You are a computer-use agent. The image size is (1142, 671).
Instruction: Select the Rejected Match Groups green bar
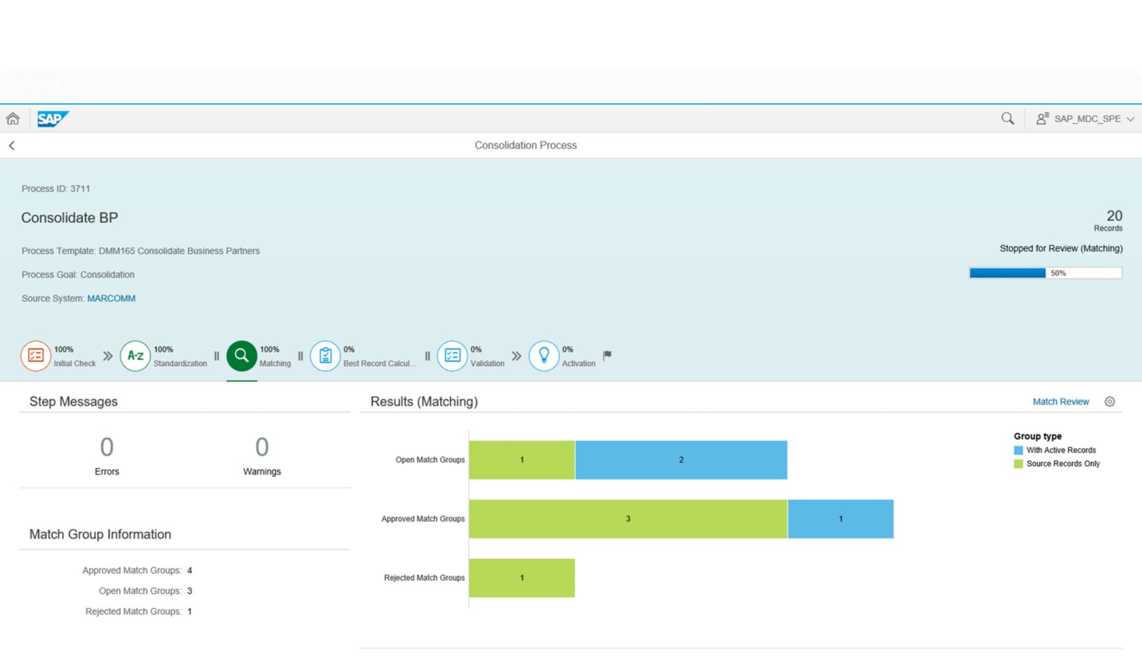tap(522, 578)
